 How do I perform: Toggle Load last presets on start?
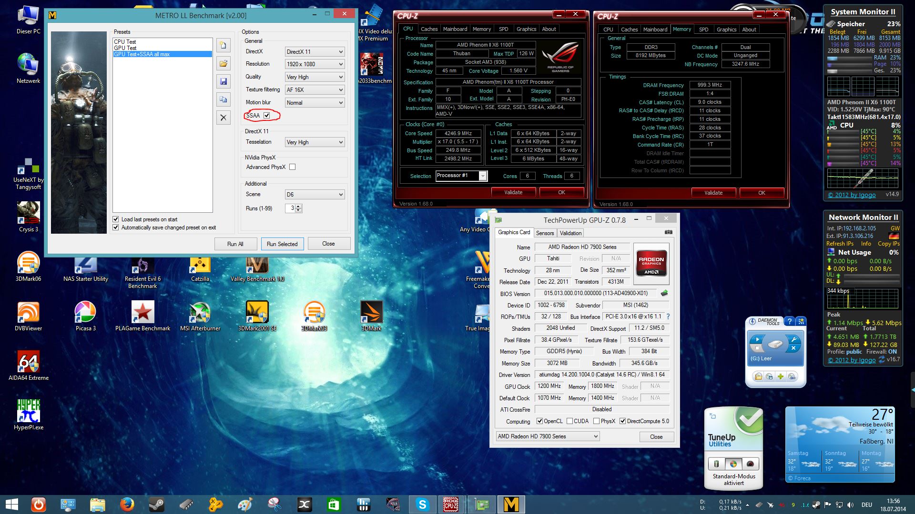pyautogui.click(x=116, y=219)
